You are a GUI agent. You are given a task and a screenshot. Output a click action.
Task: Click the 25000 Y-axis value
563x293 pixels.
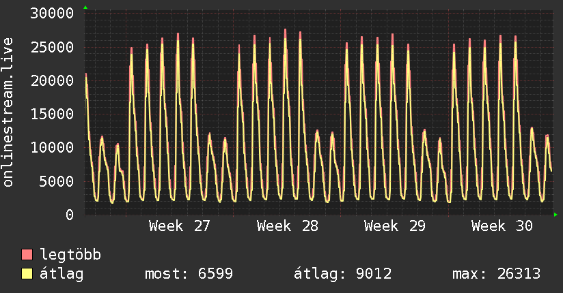pyautogui.click(x=52, y=47)
